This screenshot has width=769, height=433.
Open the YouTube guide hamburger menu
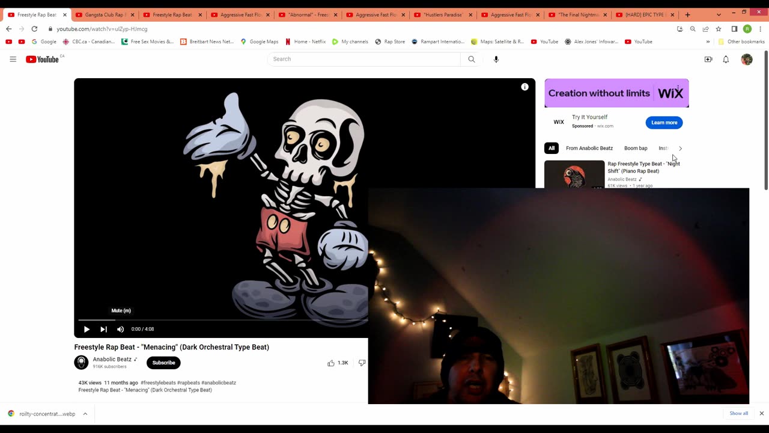point(13,59)
